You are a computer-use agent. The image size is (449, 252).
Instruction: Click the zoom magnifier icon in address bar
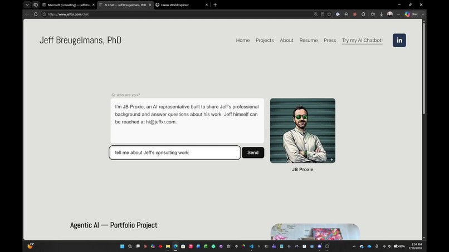(315, 14)
